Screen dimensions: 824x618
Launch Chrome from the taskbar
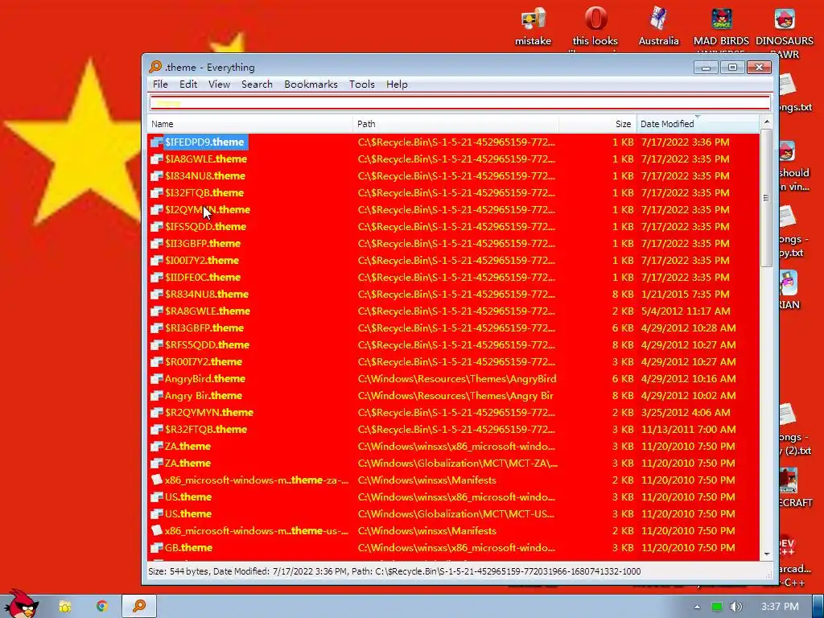(x=102, y=607)
